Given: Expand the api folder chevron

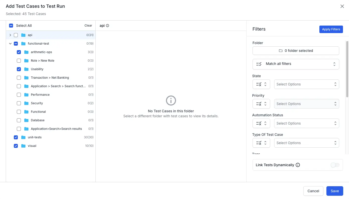Looking at the screenshot, I should click(x=10, y=35).
